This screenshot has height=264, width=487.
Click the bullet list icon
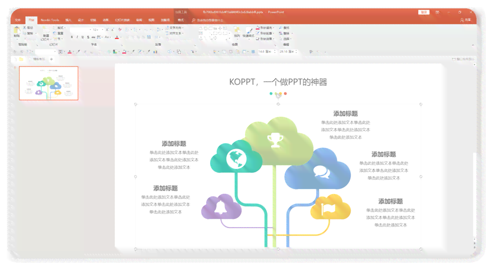(x=127, y=30)
